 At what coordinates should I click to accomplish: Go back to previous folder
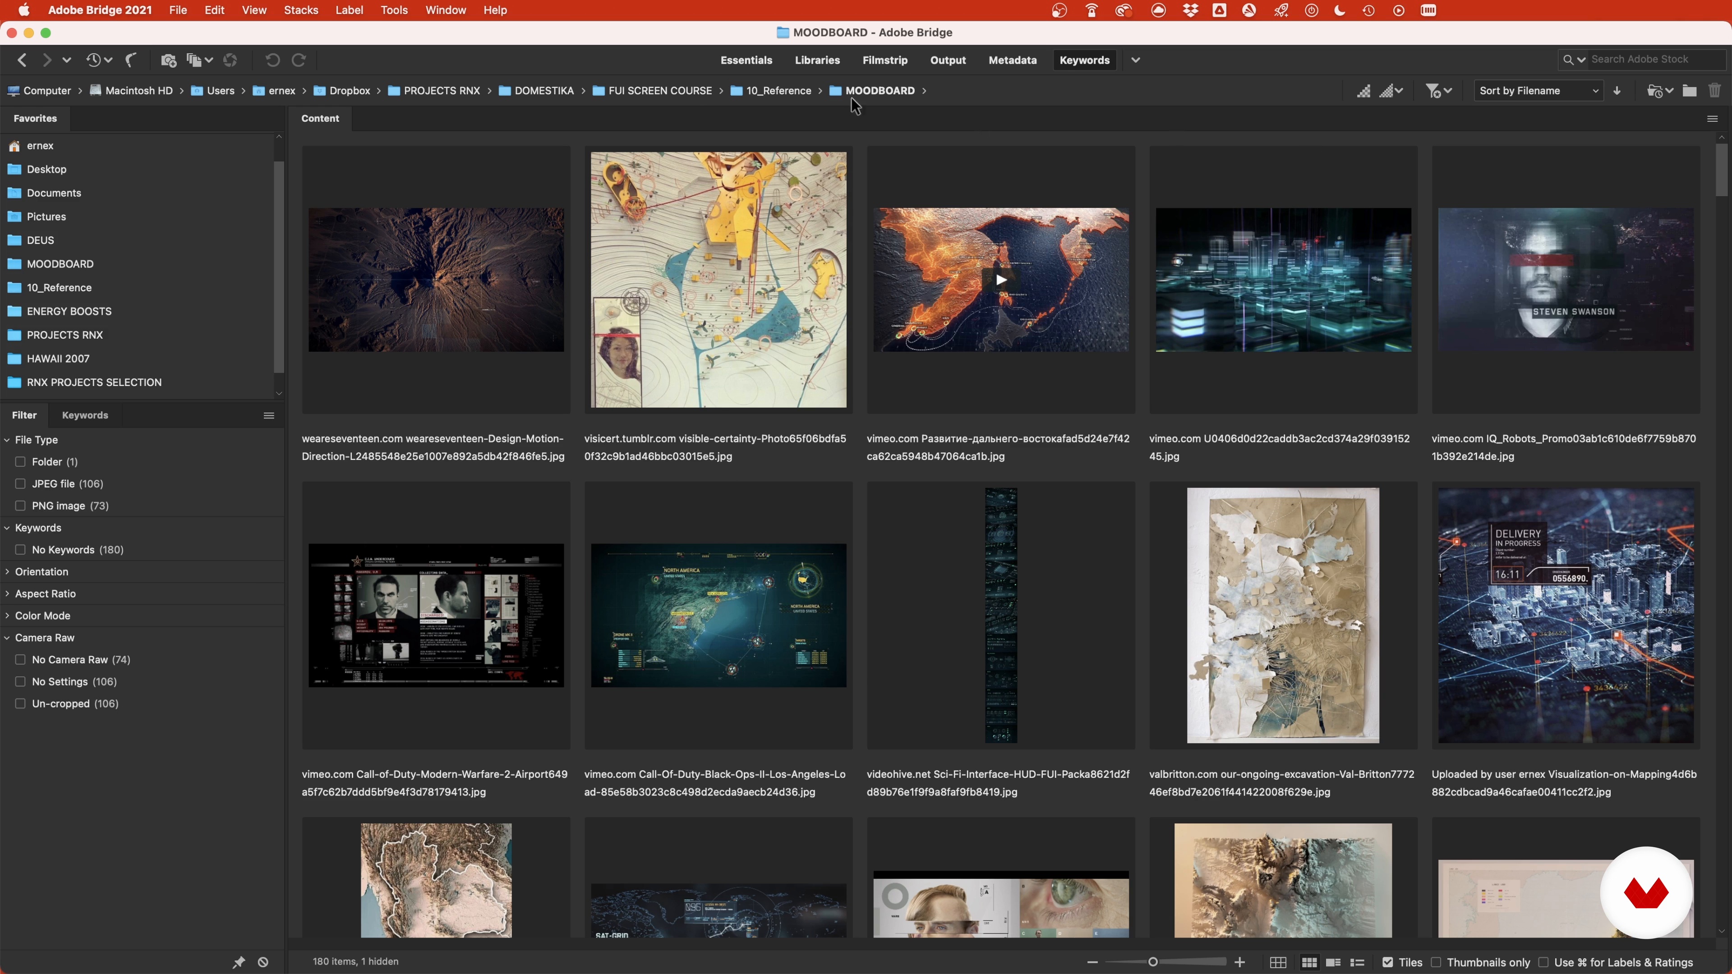[x=22, y=60]
